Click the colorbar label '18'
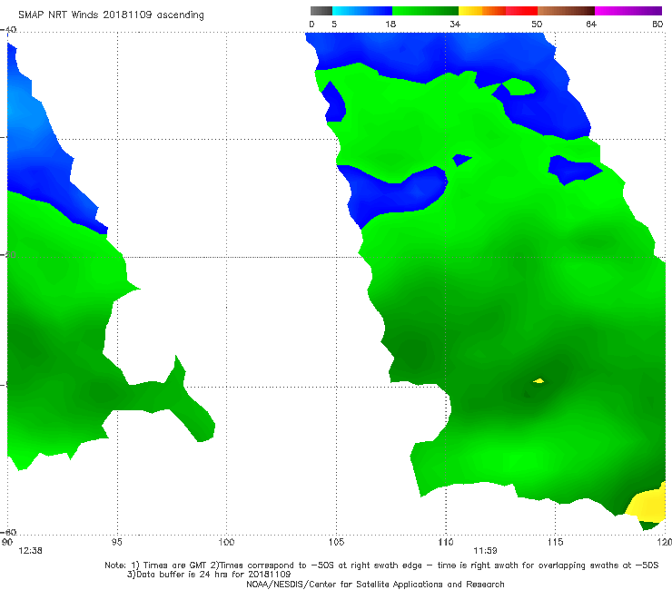Image resolution: width=672 pixels, height=590 pixels. click(x=390, y=25)
